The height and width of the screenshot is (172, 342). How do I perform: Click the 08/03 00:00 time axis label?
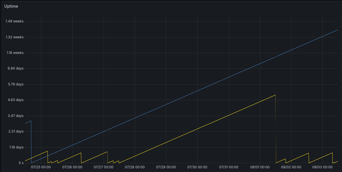[322, 167]
